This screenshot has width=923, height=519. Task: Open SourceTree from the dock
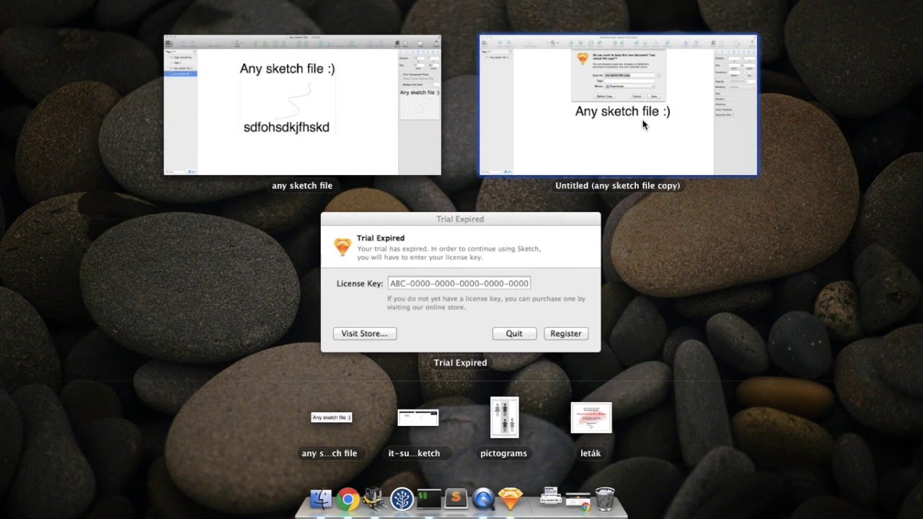pos(402,500)
